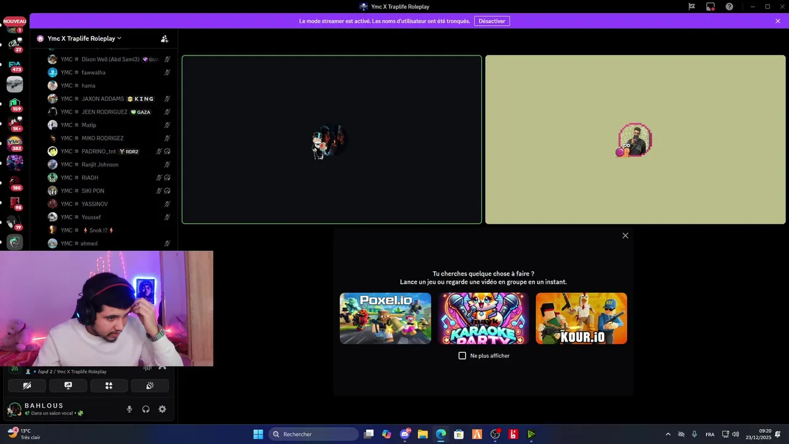Viewport: 789px width, 444px height.
Task: Open the Windows Start button
Action: 258,434
